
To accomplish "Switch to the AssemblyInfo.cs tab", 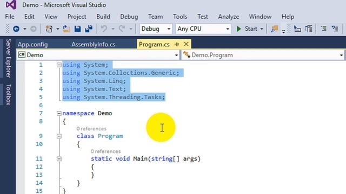I will pyautogui.click(x=94, y=44).
